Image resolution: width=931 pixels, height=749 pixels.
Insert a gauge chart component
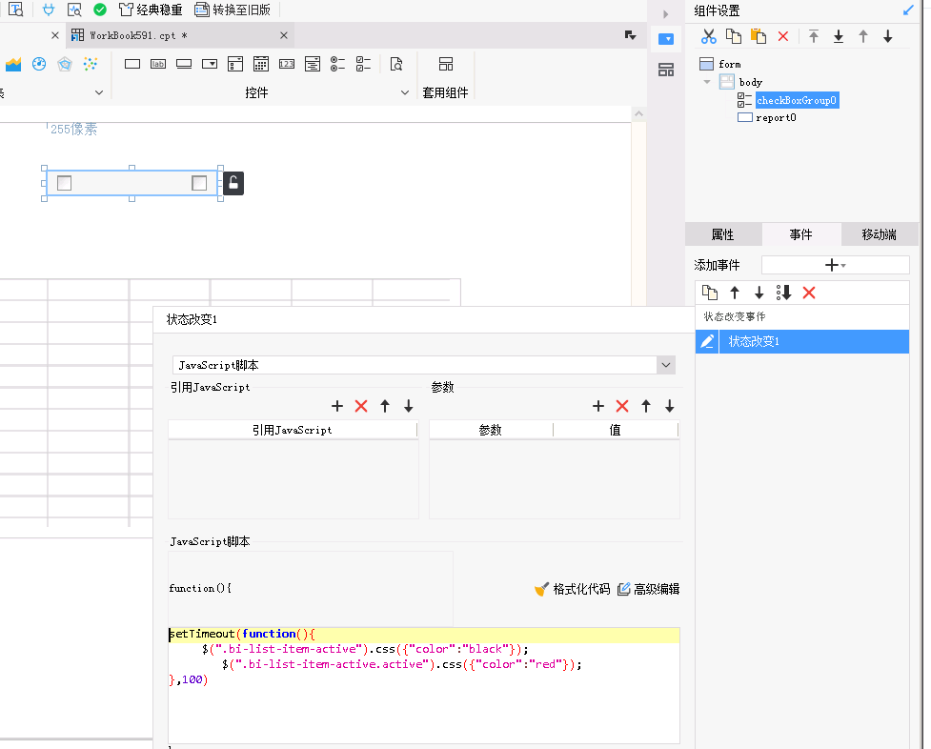pyautogui.click(x=39, y=64)
